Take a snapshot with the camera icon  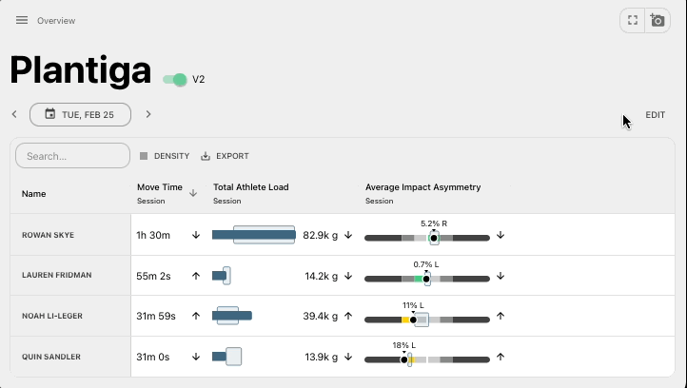click(x=658, y=20)
